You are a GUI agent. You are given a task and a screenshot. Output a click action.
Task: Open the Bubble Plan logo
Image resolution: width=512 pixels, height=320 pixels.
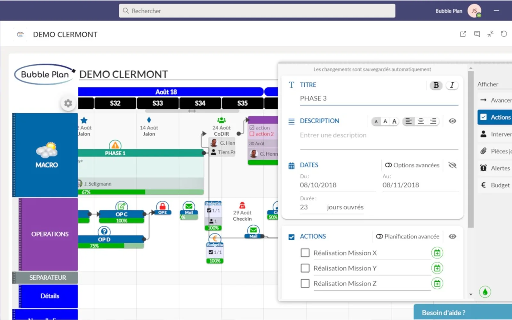(x=44, y=74)
